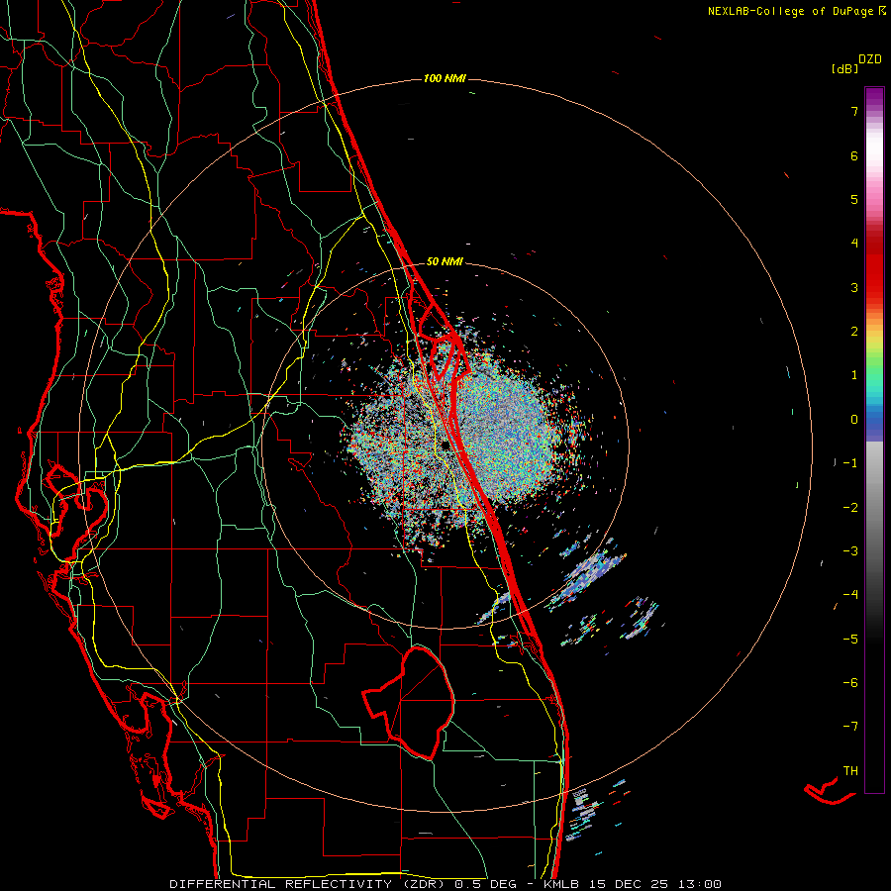Click the 2 value on color scale
Viewport: 891px width, 891px height.
854,332
